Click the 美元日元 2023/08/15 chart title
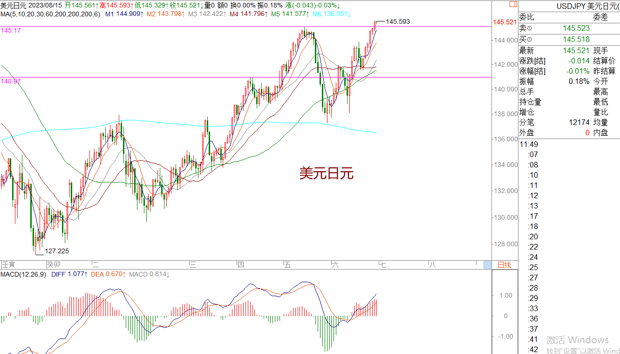This screenshot has width=620, height=354. pyautogui.click(x=31, y=5)
